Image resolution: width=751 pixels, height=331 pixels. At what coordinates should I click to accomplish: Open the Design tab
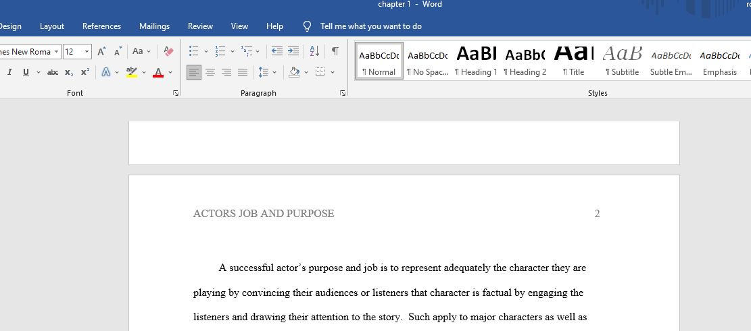[x=11, y=26]
